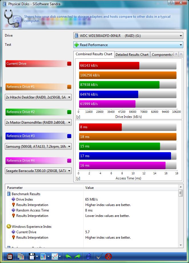Click the red circled X cancel icon

click(x=108, y=256)
